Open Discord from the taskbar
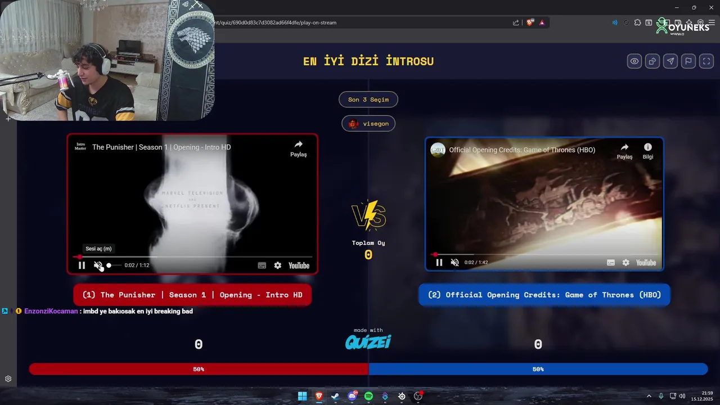This screenshot has height=405, width=720. (352, 396)
